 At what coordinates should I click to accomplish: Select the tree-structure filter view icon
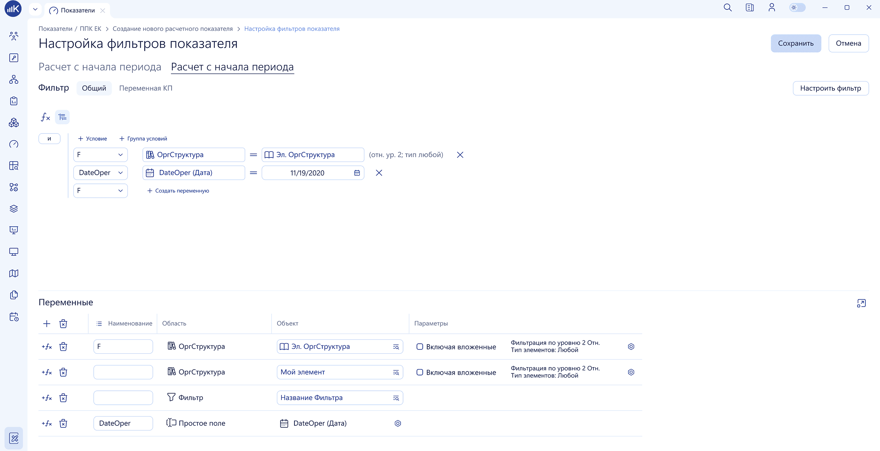[62, 117]
